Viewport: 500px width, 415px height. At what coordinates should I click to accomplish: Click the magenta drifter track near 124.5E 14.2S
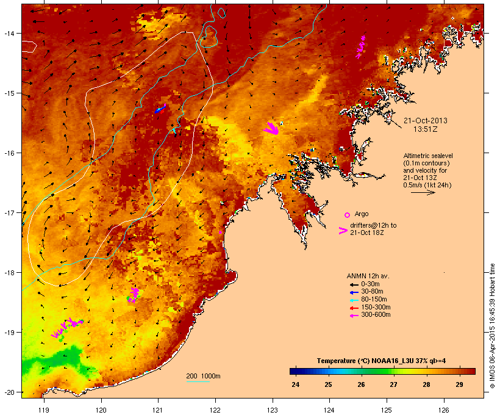[x=360, y=47]
